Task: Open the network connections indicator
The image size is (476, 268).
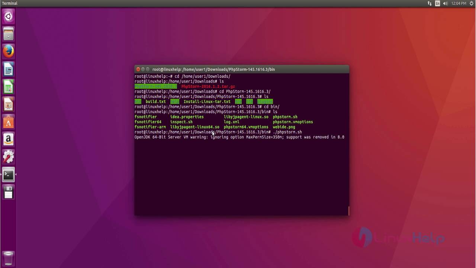Action: click(430, 3)
